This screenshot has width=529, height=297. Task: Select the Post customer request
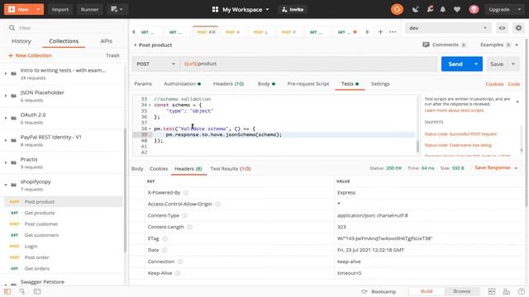tap(63, 224)
